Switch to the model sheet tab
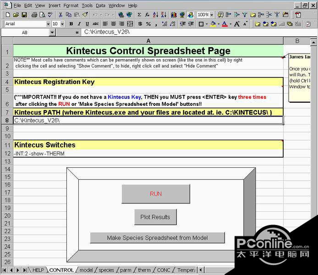318x275 pixels. [x=86, y=270]
